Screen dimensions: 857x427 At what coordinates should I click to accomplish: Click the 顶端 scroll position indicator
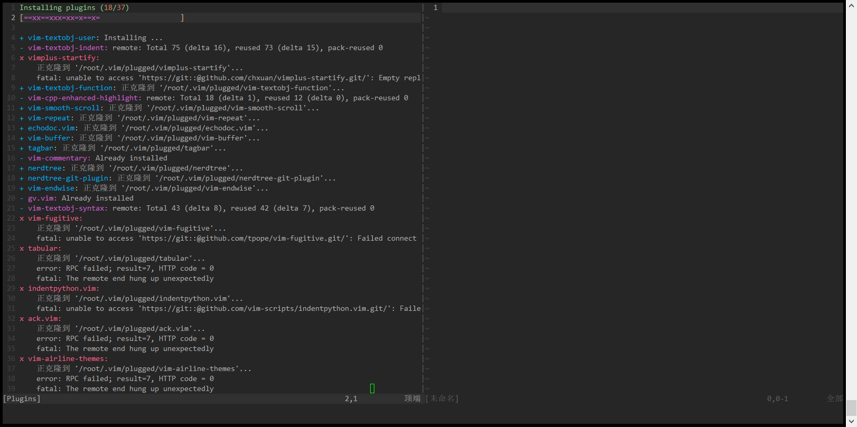click(412, 398)
